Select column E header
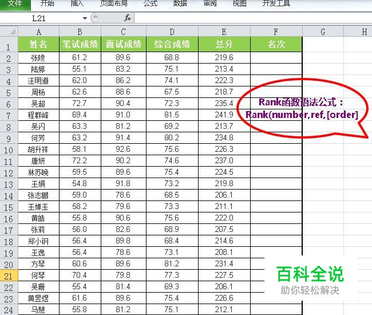 pyautogui.click(x=224, y=31)
